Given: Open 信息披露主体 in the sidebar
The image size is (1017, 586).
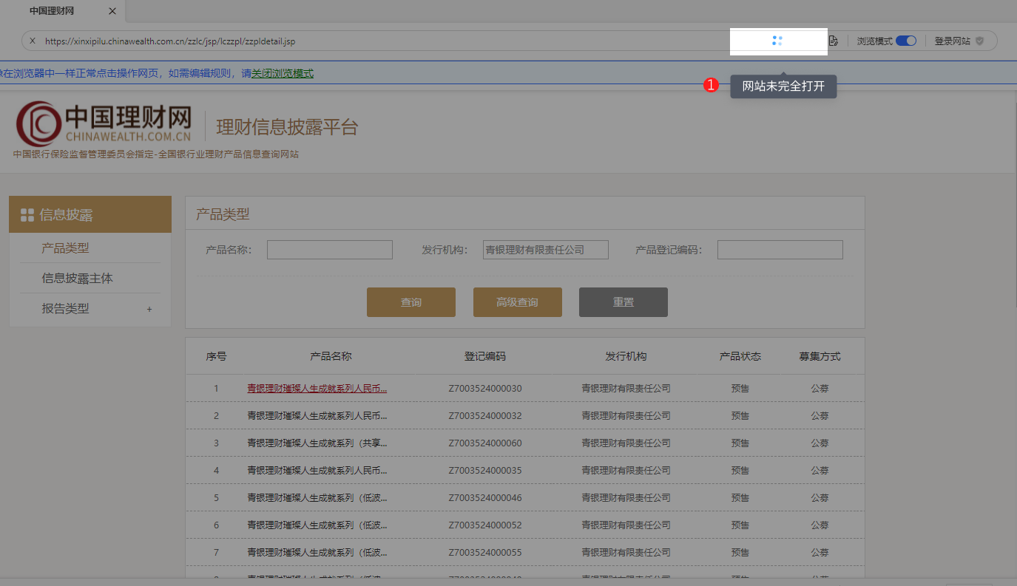Looking at the screenshot, I should coord(78,279).
